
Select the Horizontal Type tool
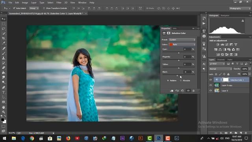point(4,92)
